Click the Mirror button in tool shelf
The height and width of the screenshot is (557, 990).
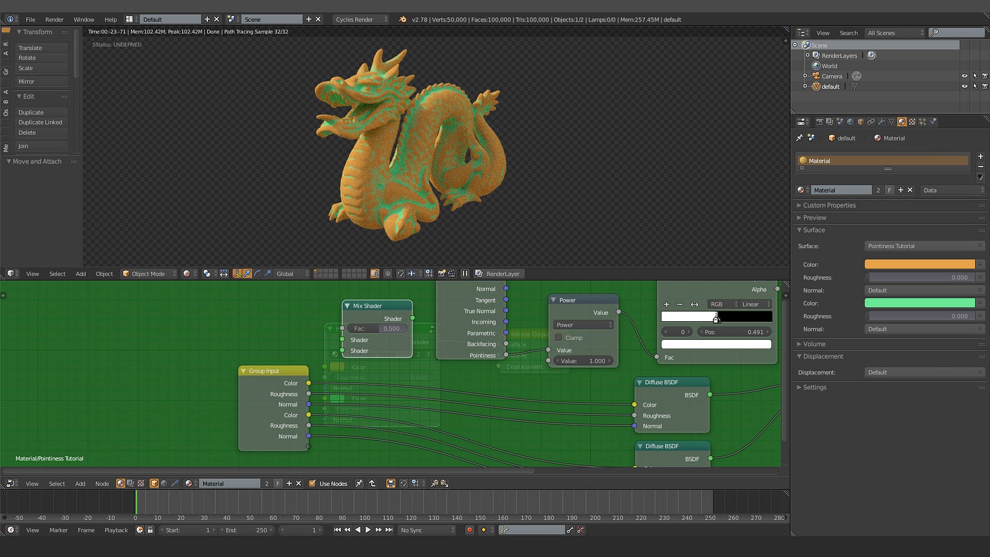(x=41, y=81)
